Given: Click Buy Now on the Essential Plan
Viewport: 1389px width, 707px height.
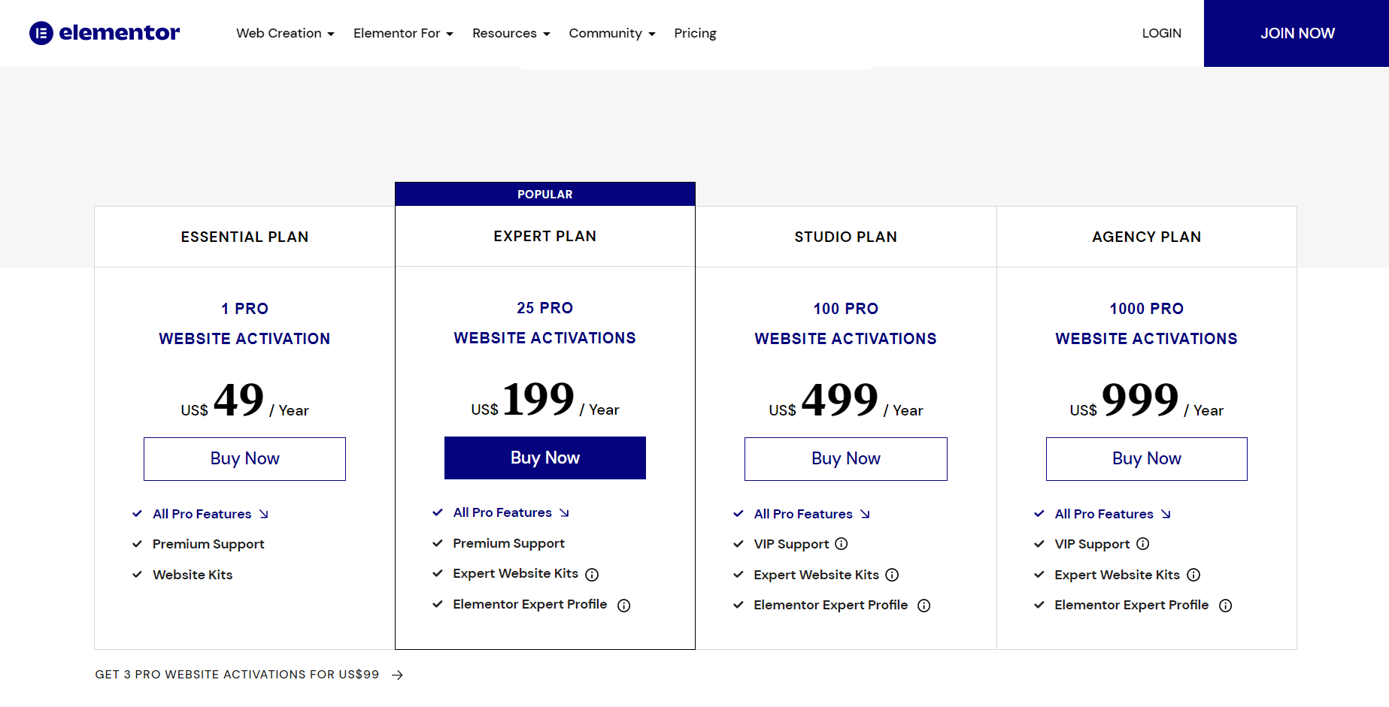Looking at the screenshot, I should pyautogui.click(x=244, y=458).
